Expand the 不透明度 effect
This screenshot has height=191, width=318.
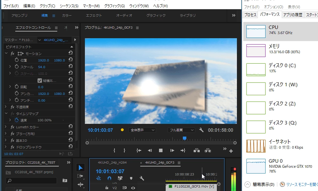(6, 107)
